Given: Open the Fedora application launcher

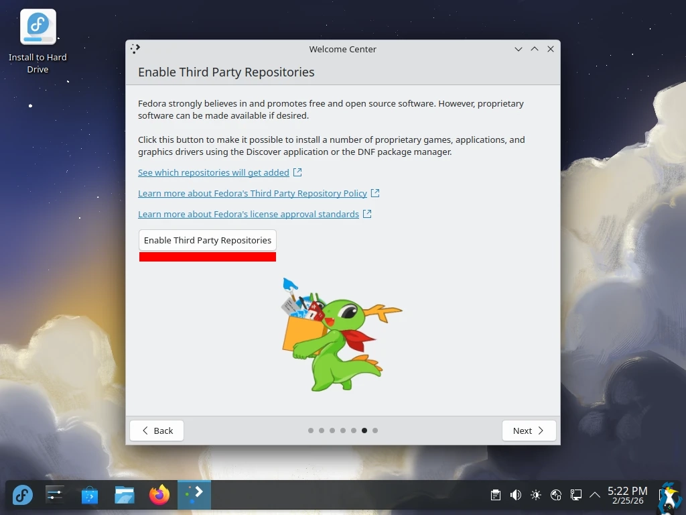Looking at the screenshot, I should pyautogui.click(x=23, y=496).
